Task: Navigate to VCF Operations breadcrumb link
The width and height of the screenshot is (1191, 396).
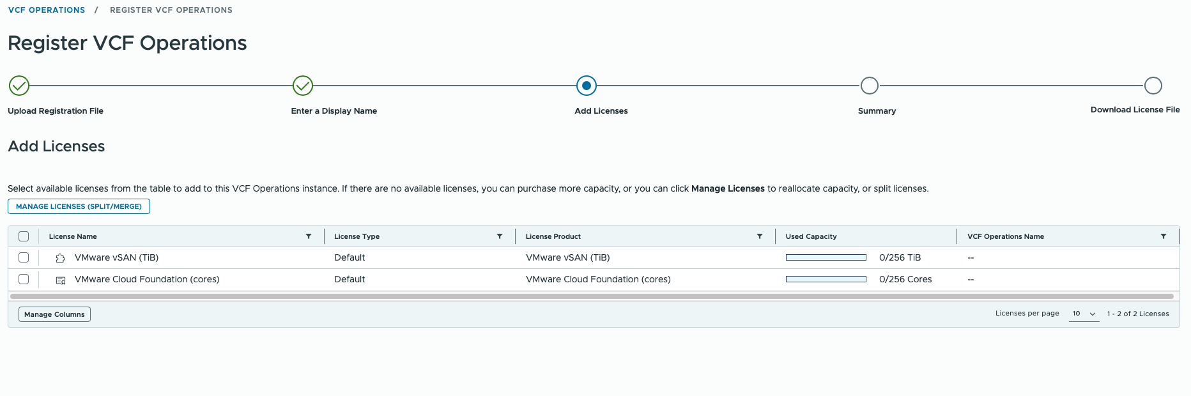Action: [47, 10]
